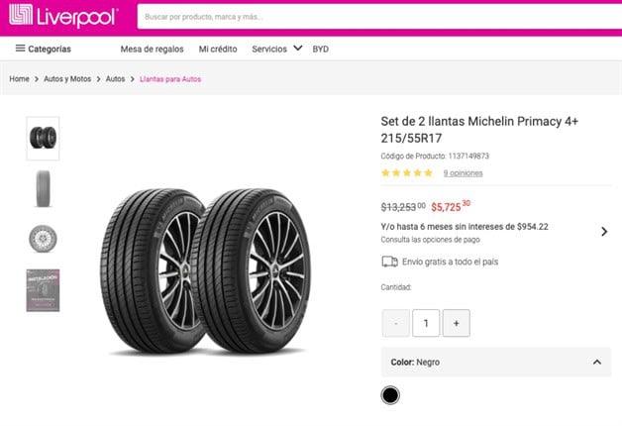622x426 pixels.
Task: View the side wheel thumbnail
Action: (43, 239)
